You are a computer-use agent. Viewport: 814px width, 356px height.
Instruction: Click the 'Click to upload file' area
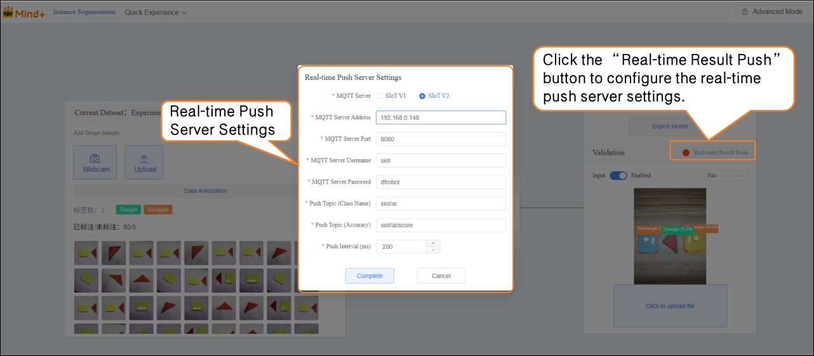(x=670, y=306)
